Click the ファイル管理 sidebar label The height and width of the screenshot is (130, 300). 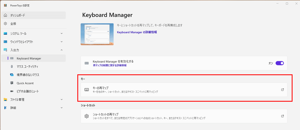coord(17,100)
